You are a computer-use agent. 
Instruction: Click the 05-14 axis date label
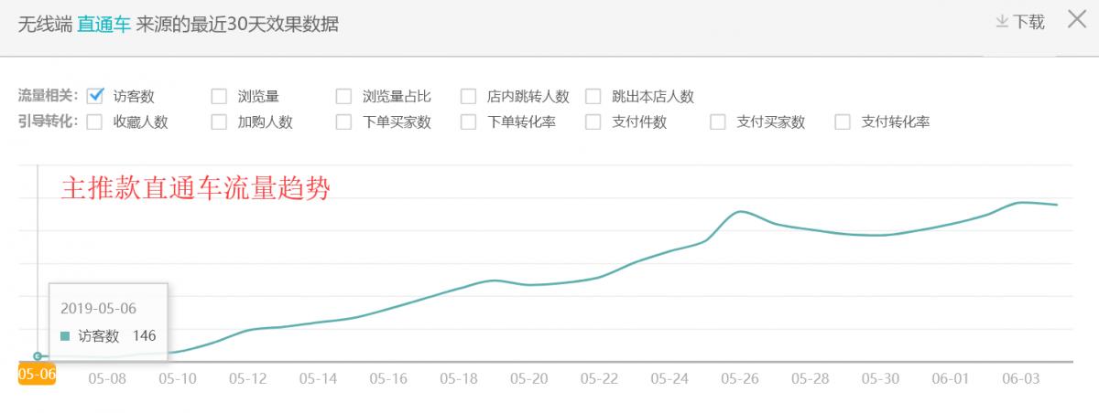point(318,376)
